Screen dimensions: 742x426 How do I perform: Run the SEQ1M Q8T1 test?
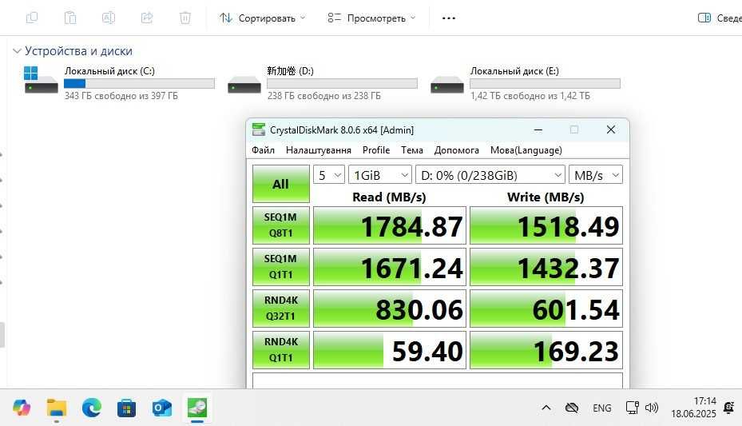tap(280, 225)
